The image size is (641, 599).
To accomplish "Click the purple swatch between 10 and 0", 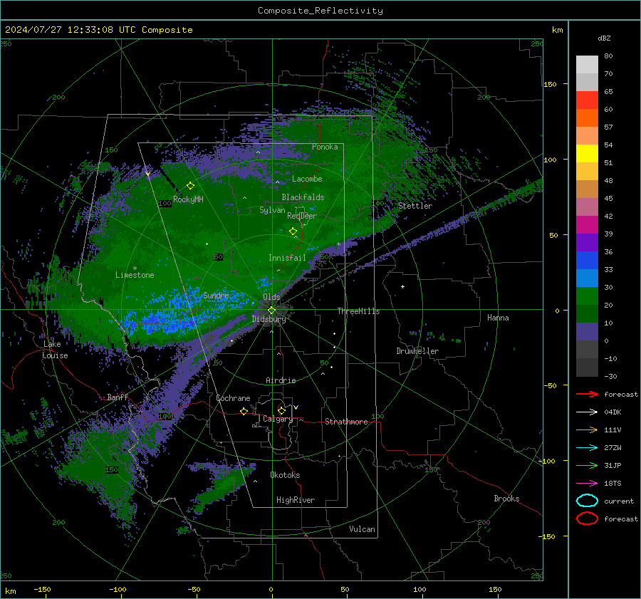I will [x=587, y=332].
